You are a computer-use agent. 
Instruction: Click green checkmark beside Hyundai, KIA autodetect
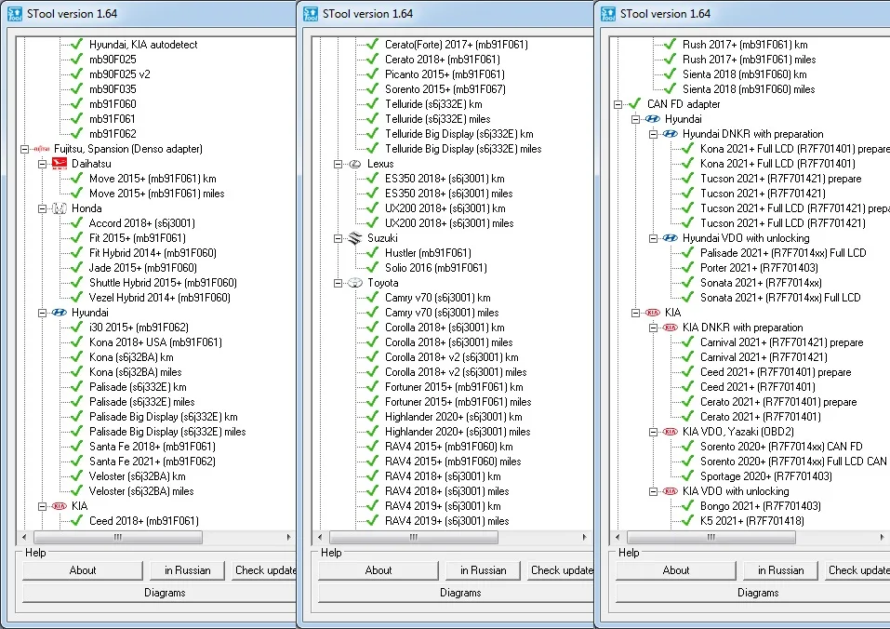pos(76,44)
